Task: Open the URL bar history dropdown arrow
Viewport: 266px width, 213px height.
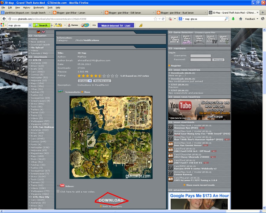Action: (160, 19)
